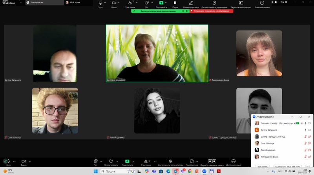The image size is (314, 175).
Task: Toggle Світлана Шнайдер microphone in participants list
Action: pyautogui.click(x=305, y=123)
